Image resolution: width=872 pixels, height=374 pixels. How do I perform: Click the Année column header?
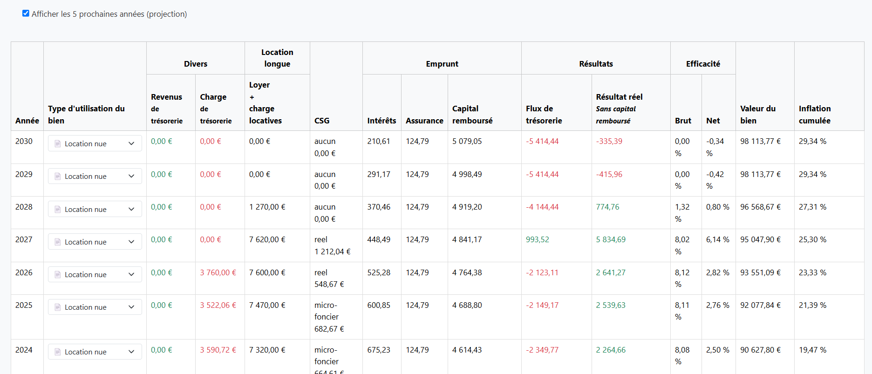tap(27, 121)
